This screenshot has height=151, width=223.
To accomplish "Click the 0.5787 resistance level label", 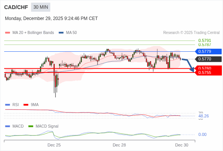I will point(204,45).
